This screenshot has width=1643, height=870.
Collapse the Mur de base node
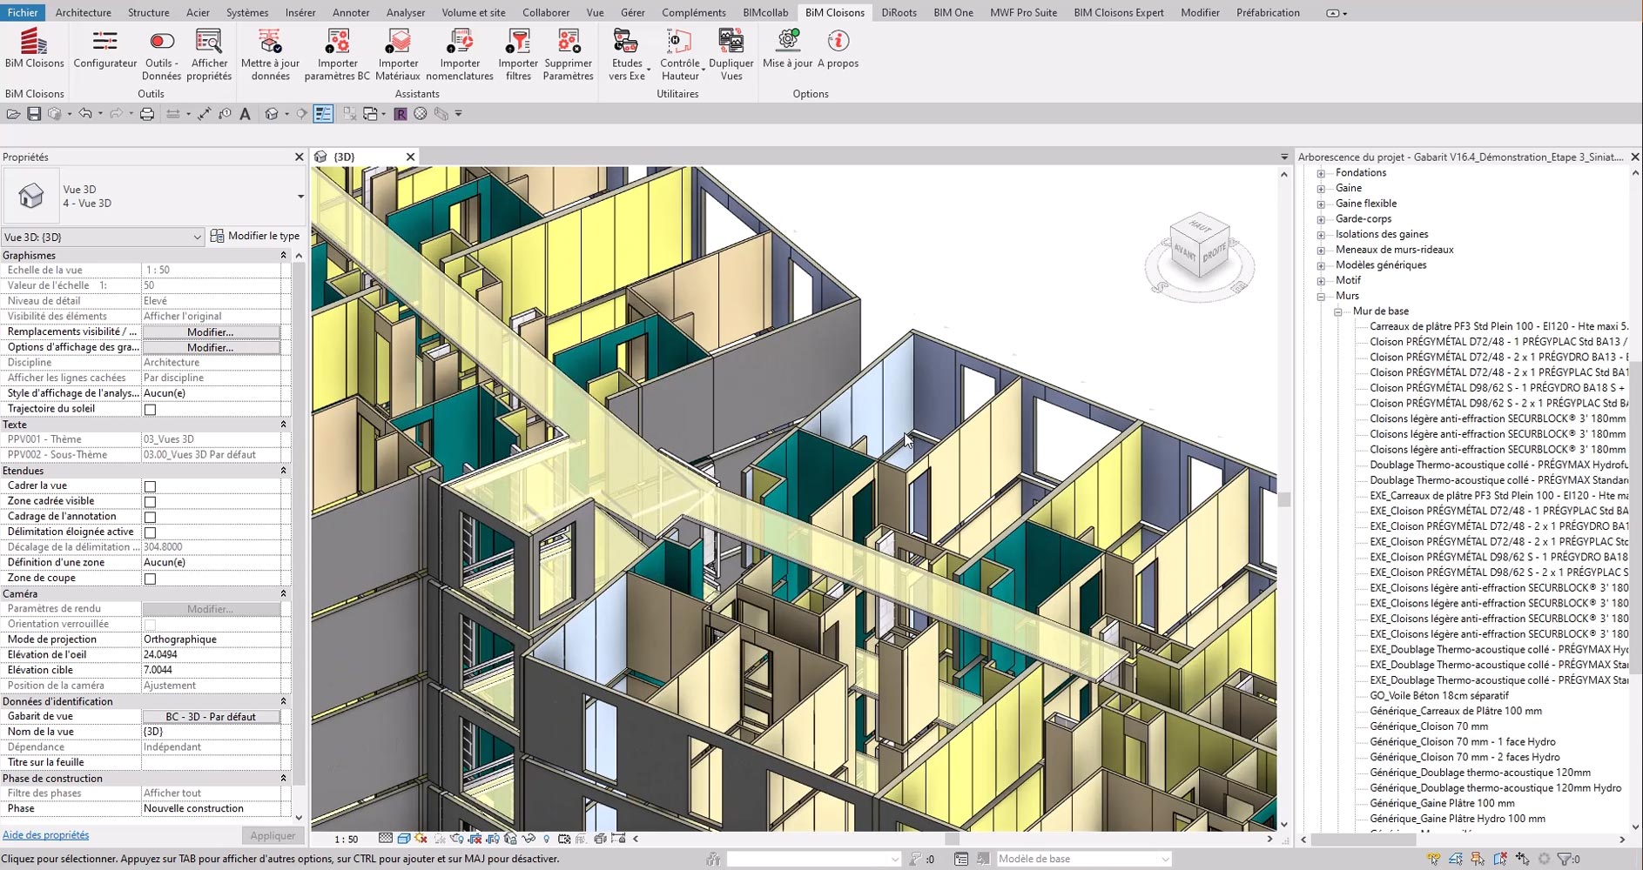(x=1338, y=311)
